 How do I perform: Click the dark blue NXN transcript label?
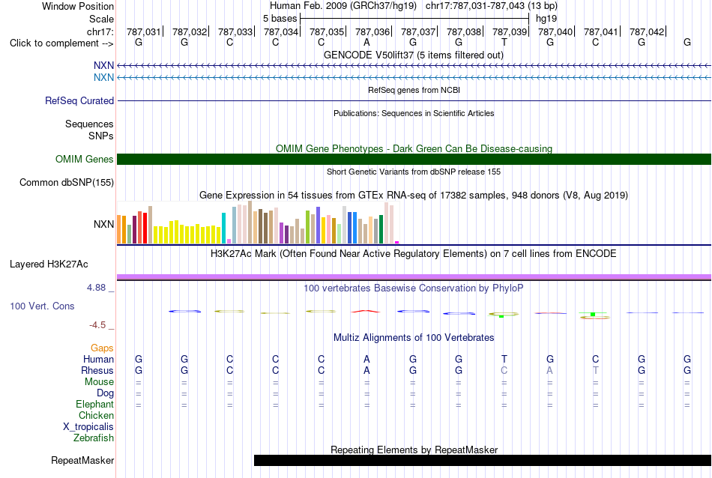(103, 66)
